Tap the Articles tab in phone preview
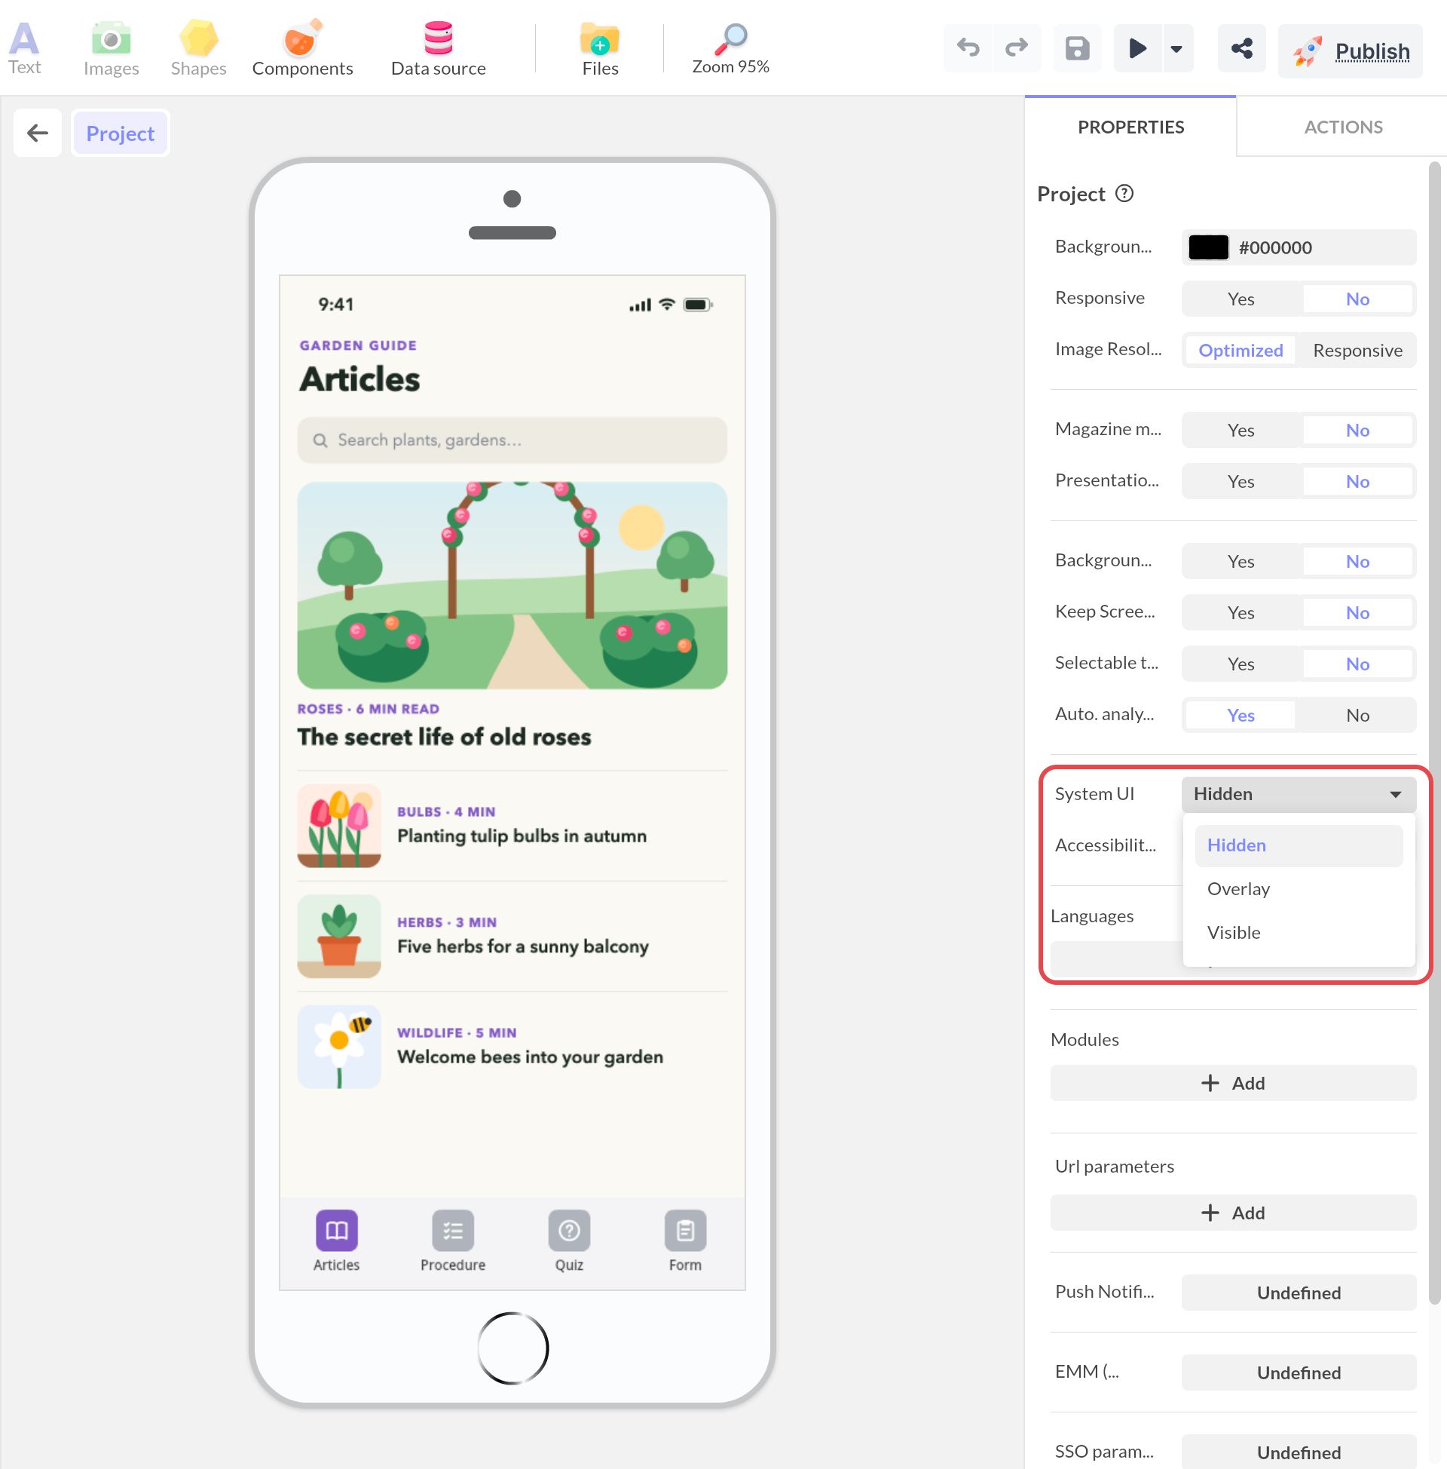 (x=337, y=1243)
